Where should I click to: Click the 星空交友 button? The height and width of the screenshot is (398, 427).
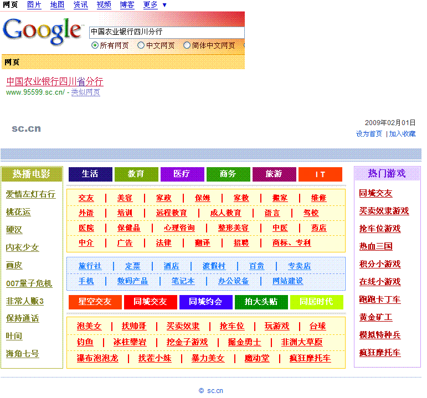coord(95,302)
